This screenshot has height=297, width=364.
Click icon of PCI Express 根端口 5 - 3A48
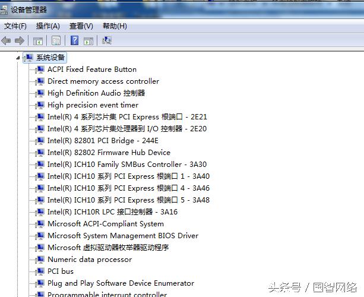pos(40,200)
